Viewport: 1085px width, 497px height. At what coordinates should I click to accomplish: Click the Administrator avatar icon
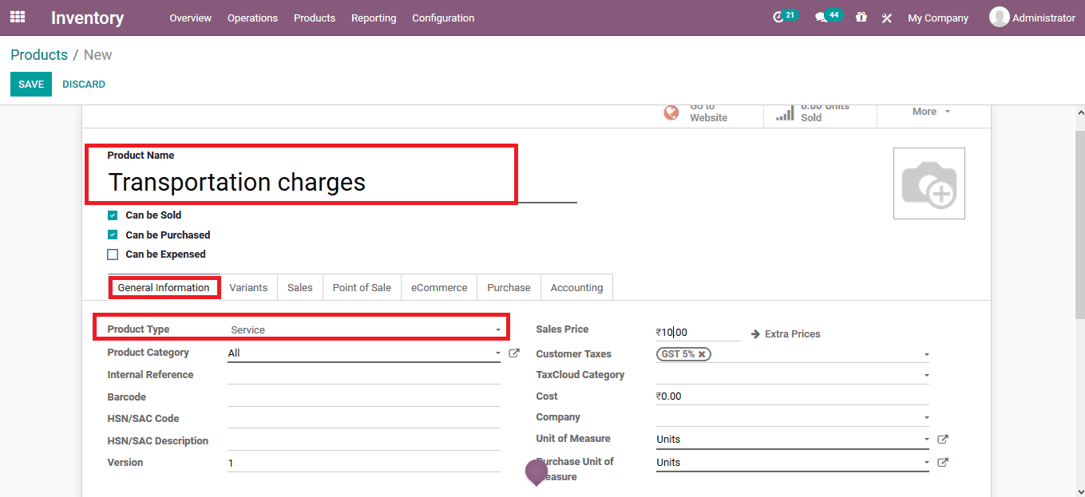point(999,17)
